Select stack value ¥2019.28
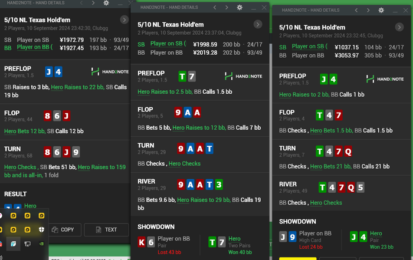 pos(205,52)
